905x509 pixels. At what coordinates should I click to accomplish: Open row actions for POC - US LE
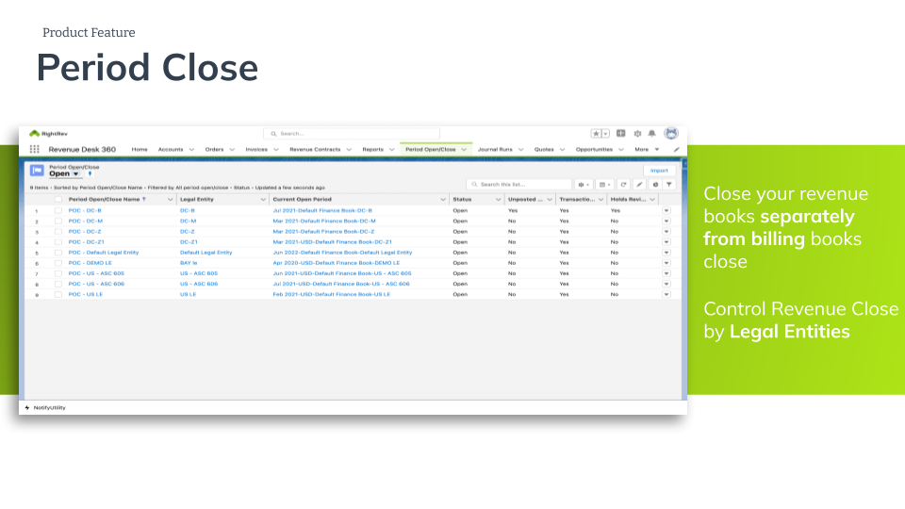[666, 294]
